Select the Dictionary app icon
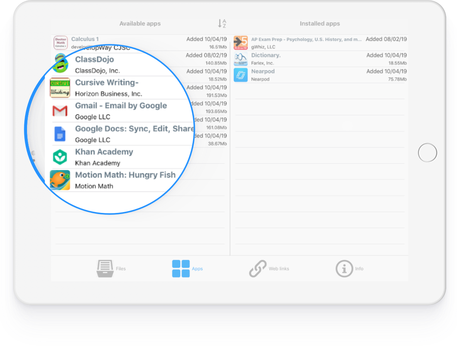 pos(241,59)
